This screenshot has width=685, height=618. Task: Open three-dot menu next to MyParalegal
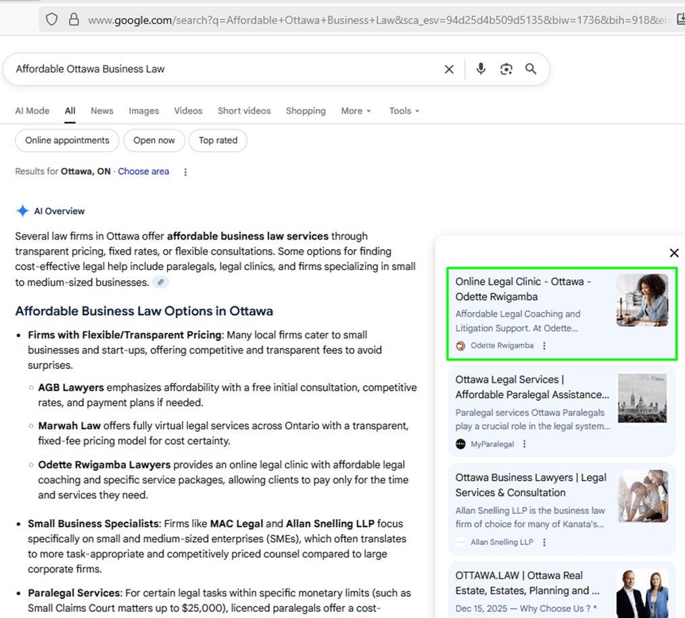pyautogui.click(x=525, y=444)
